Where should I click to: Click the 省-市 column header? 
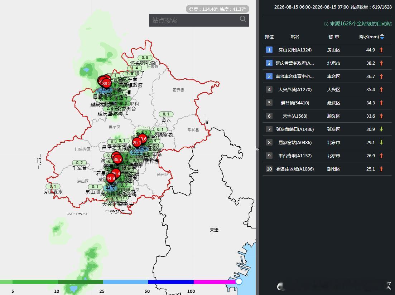pyautogui.click(x=333, y=37)
